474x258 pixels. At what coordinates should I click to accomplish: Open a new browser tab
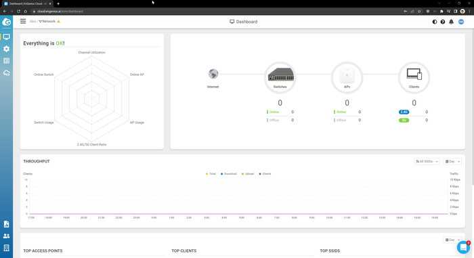pyautogui.click(x=58, y=3)
